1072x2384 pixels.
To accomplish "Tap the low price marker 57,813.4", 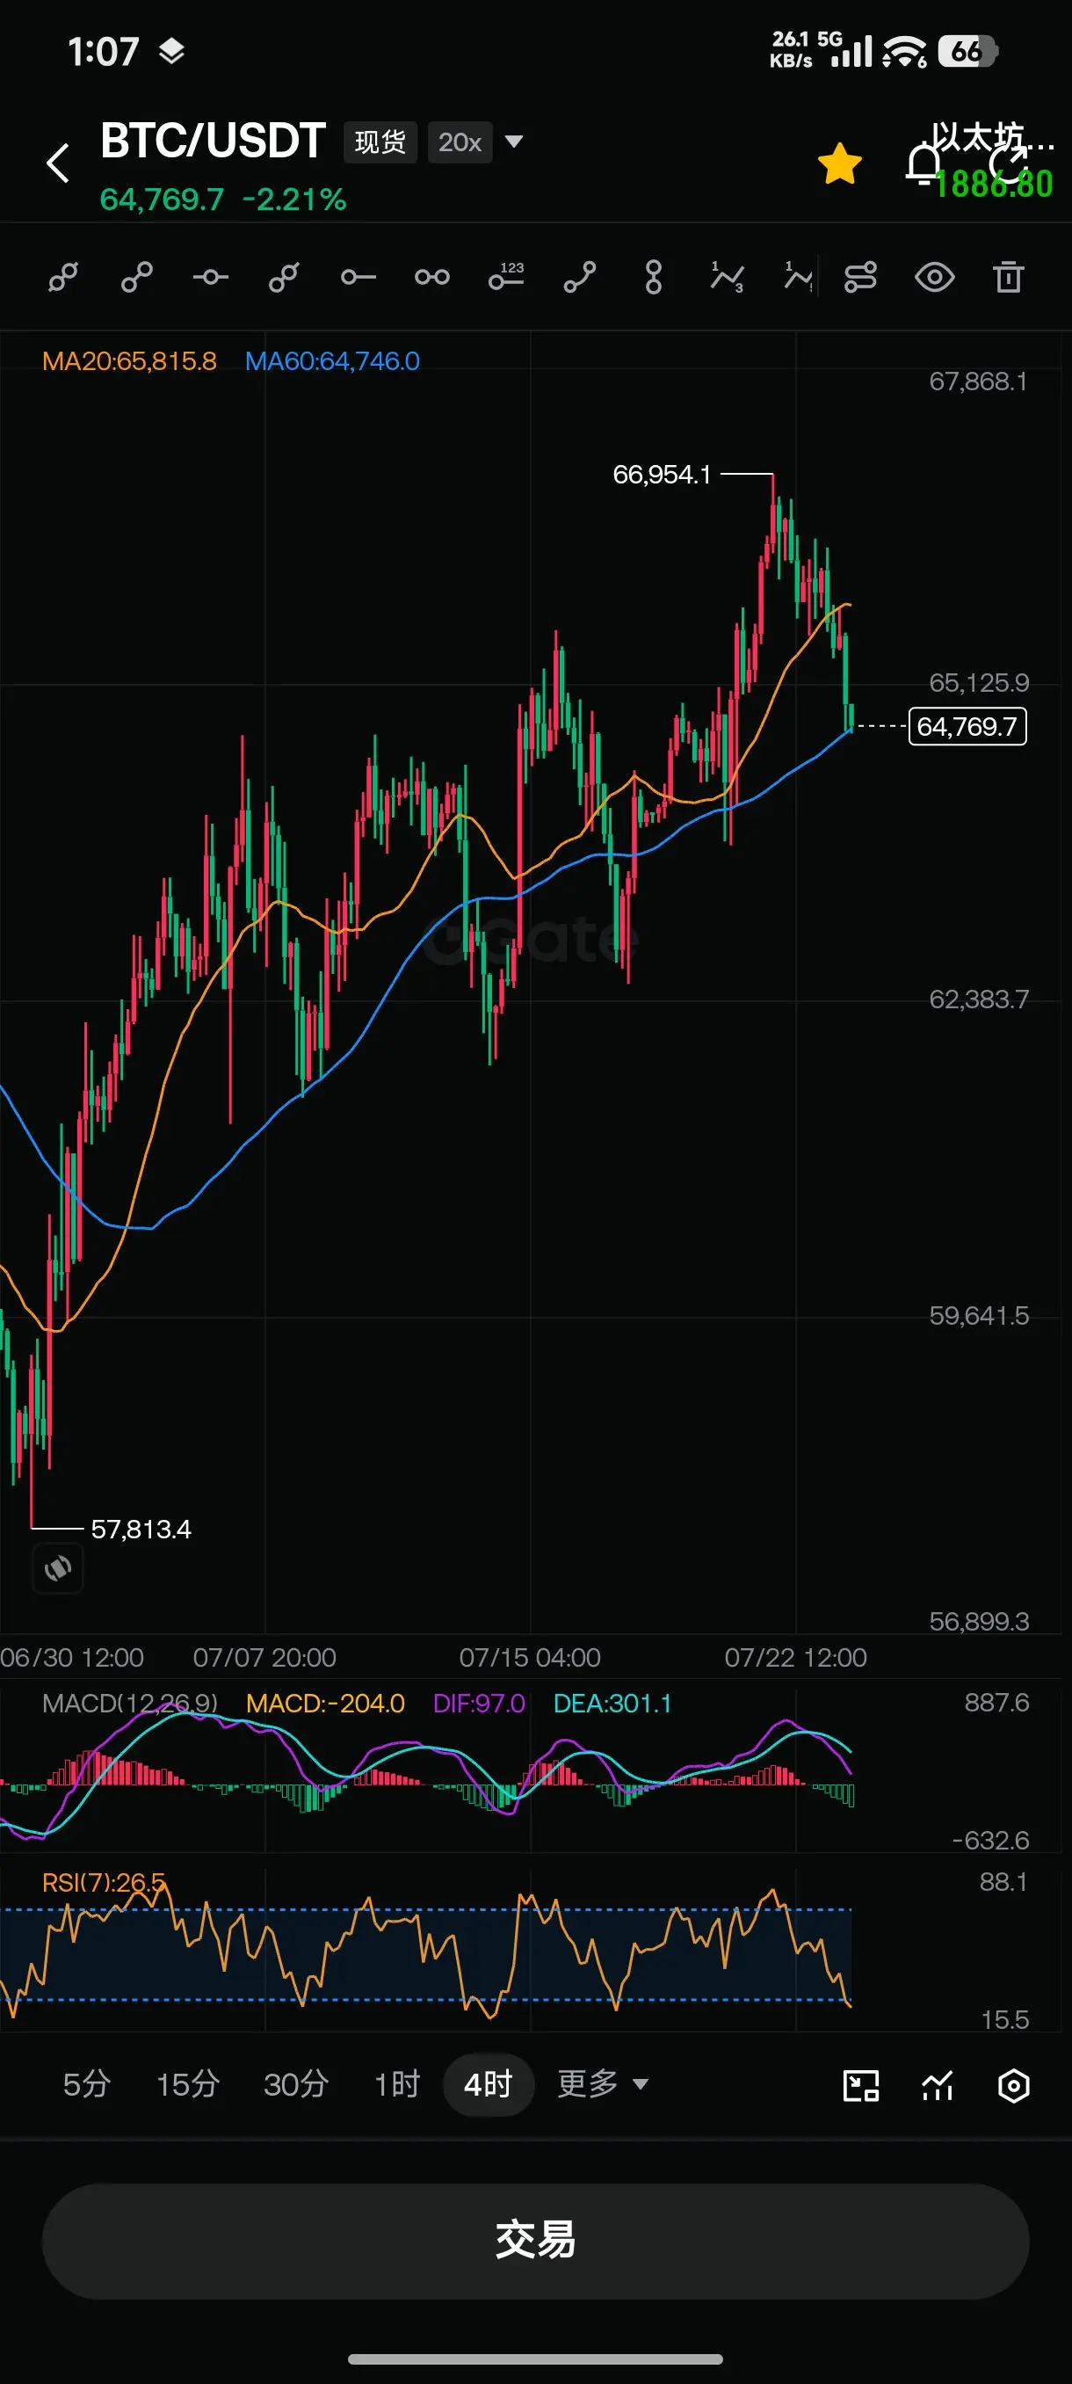I will click(141, 1529).
